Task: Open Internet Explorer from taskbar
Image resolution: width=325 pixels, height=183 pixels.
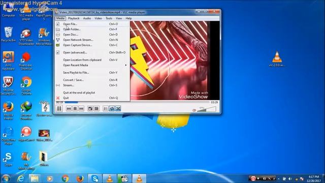Action: click(x=21, y=178)
